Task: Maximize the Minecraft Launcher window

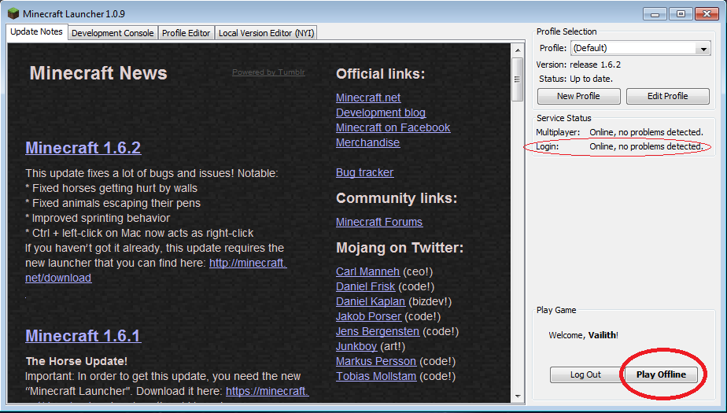Action: point(681,14)
